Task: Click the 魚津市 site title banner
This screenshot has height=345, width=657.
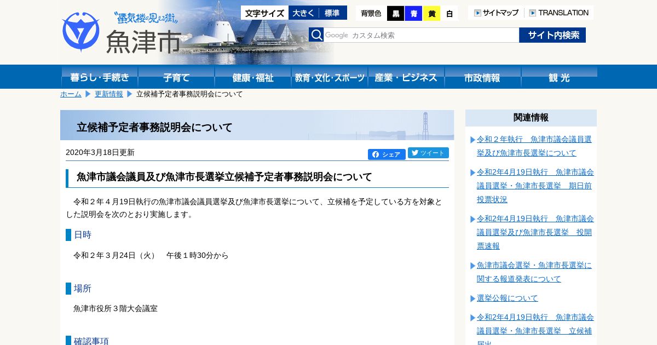Action: coord(143,41)
